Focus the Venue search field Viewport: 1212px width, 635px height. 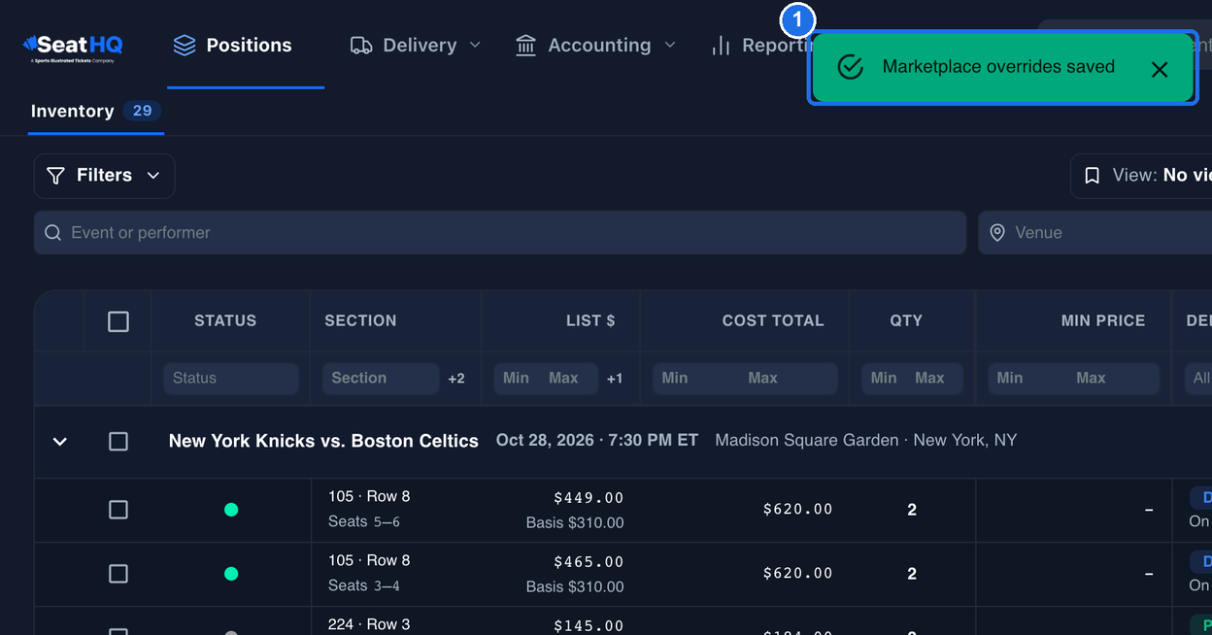pos(1094,233)
